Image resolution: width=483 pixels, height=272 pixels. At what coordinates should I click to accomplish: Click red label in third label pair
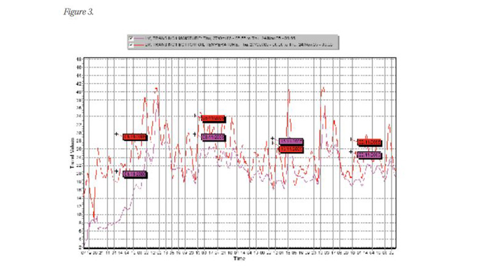point(291,149)
